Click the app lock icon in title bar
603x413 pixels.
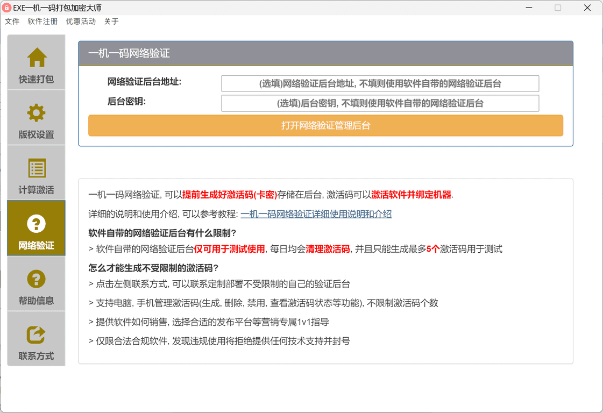[x=7, y=8]
